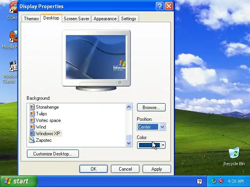Select the "Windows XP" entry text
This screenshot has width=250, height=187.
48,134
